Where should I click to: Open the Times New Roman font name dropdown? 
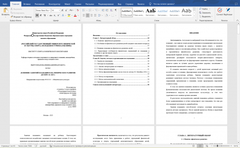click(50, 10)
